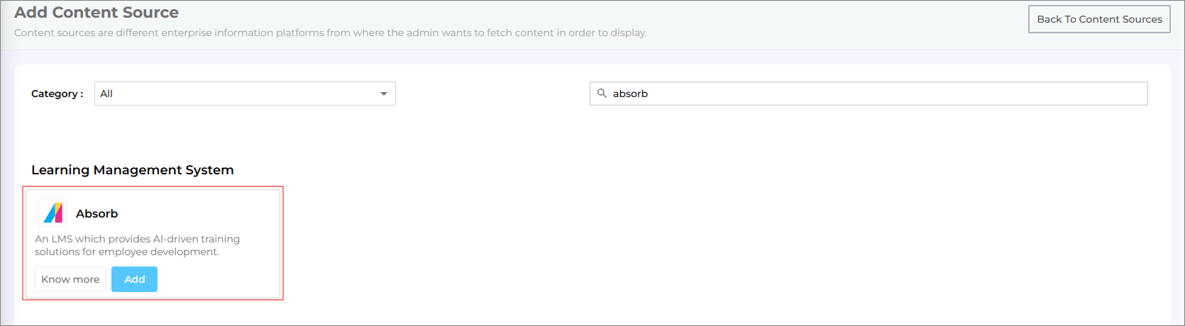This screenshot has width=1185, height=326.
Task: Select the Absorb card title
Action: pyautogui.click(x=97, y=213)
